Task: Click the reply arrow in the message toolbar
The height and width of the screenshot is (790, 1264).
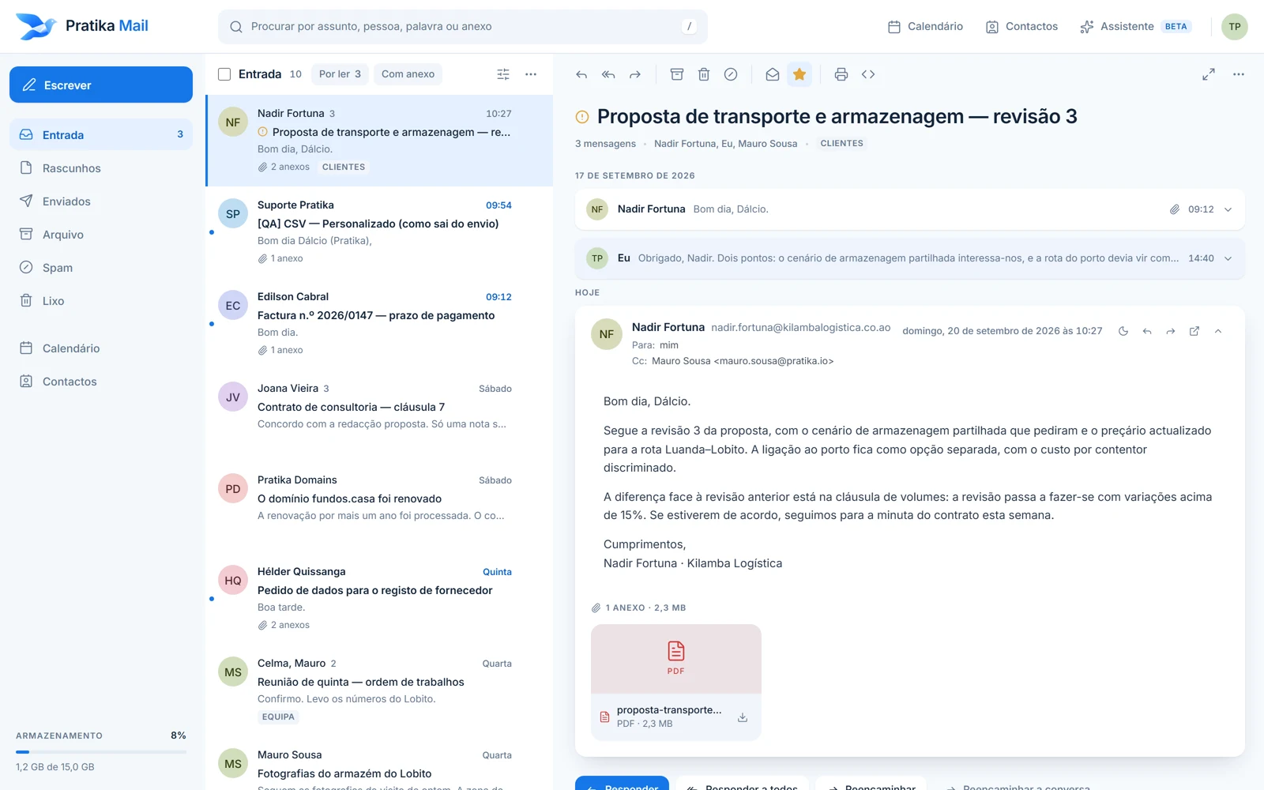Action: (581, 74)
